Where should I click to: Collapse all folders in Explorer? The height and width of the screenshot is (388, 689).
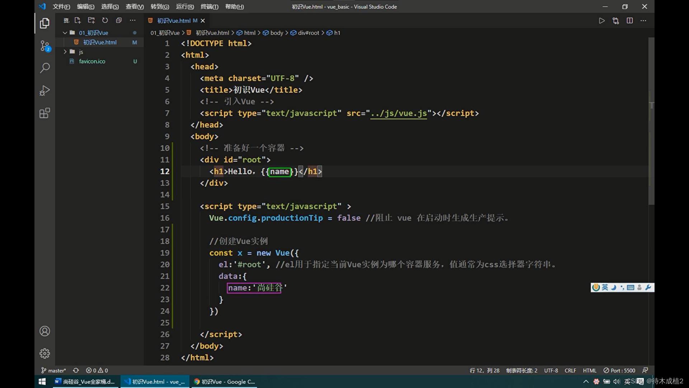tap(119, 20)
